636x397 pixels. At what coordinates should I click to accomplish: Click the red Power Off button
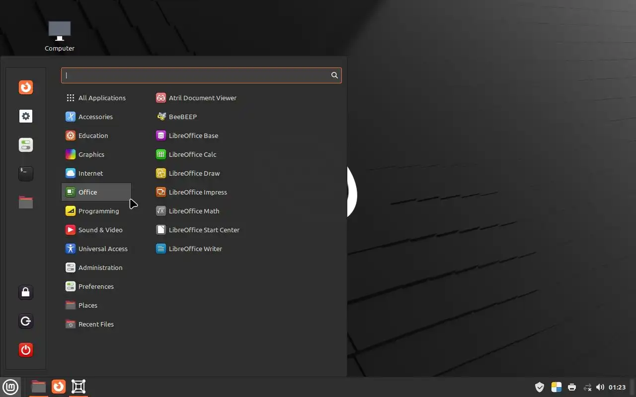point(26,350)
